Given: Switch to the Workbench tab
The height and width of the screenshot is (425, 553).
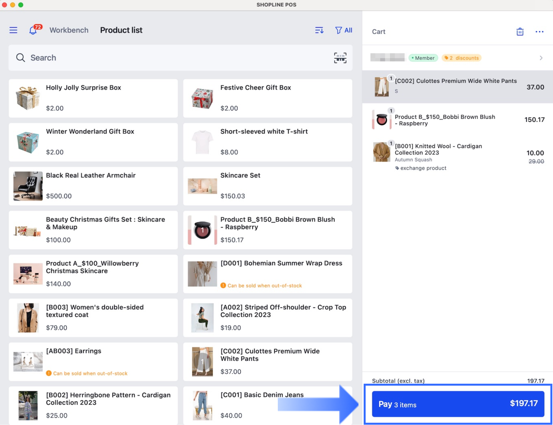Looking at the screenshot, I should coord(69,30).
